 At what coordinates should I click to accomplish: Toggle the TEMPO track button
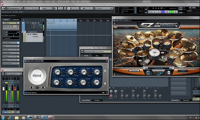coord(181,10)
